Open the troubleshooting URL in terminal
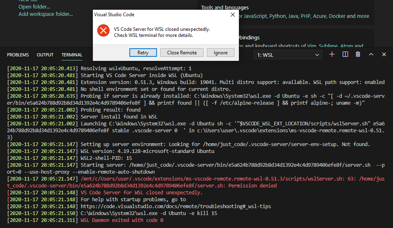393x228 pixels. [176, 206]
